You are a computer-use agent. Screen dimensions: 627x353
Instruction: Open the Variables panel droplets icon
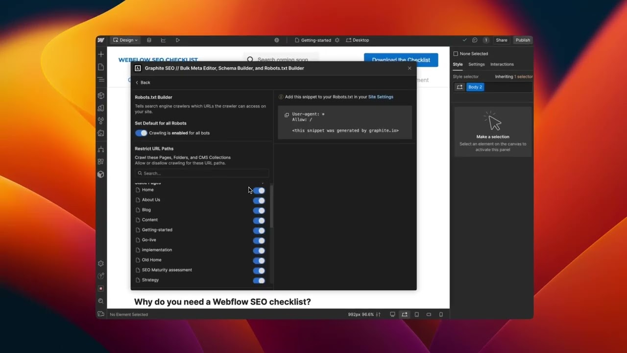click(x=101, y=120)
